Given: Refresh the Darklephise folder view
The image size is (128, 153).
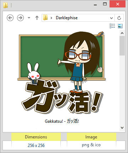Looking at the screenshot, I should coord(119,18).
